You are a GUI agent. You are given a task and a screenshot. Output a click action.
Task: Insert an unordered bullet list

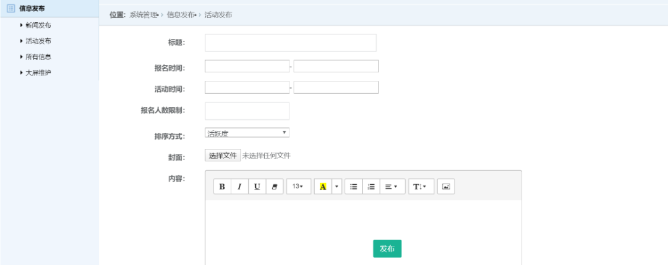click(x=354, y=187)
